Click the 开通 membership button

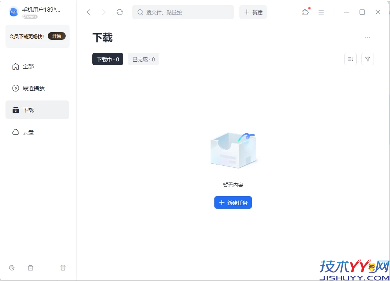point(57,36)
